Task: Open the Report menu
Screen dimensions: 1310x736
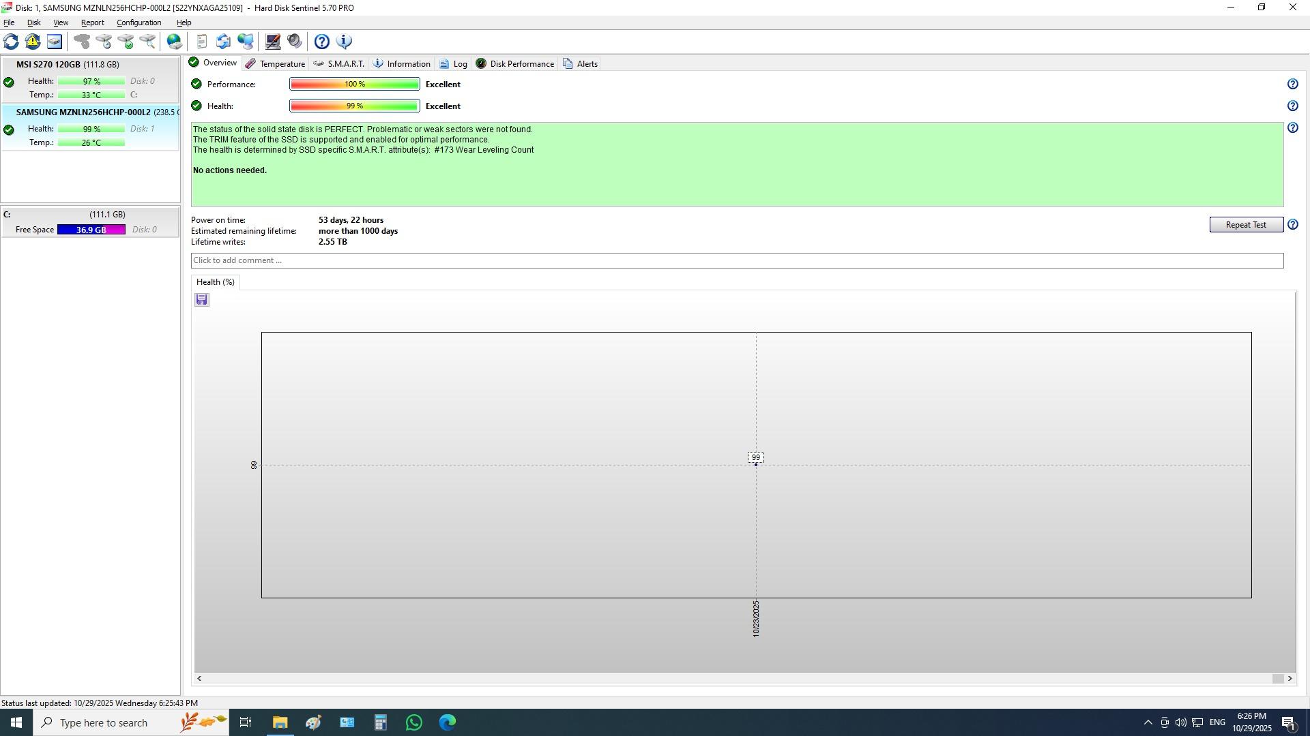Action: click(92, 22)
